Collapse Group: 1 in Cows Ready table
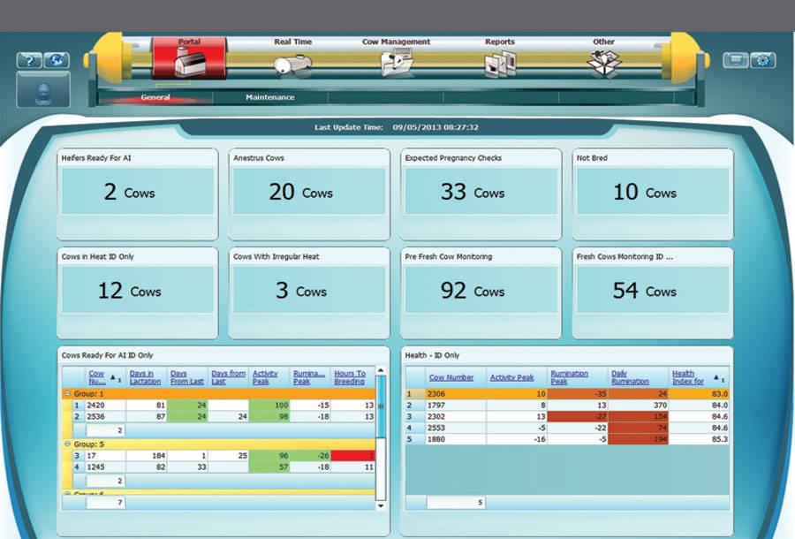795x539 pixels. (68, 393)
